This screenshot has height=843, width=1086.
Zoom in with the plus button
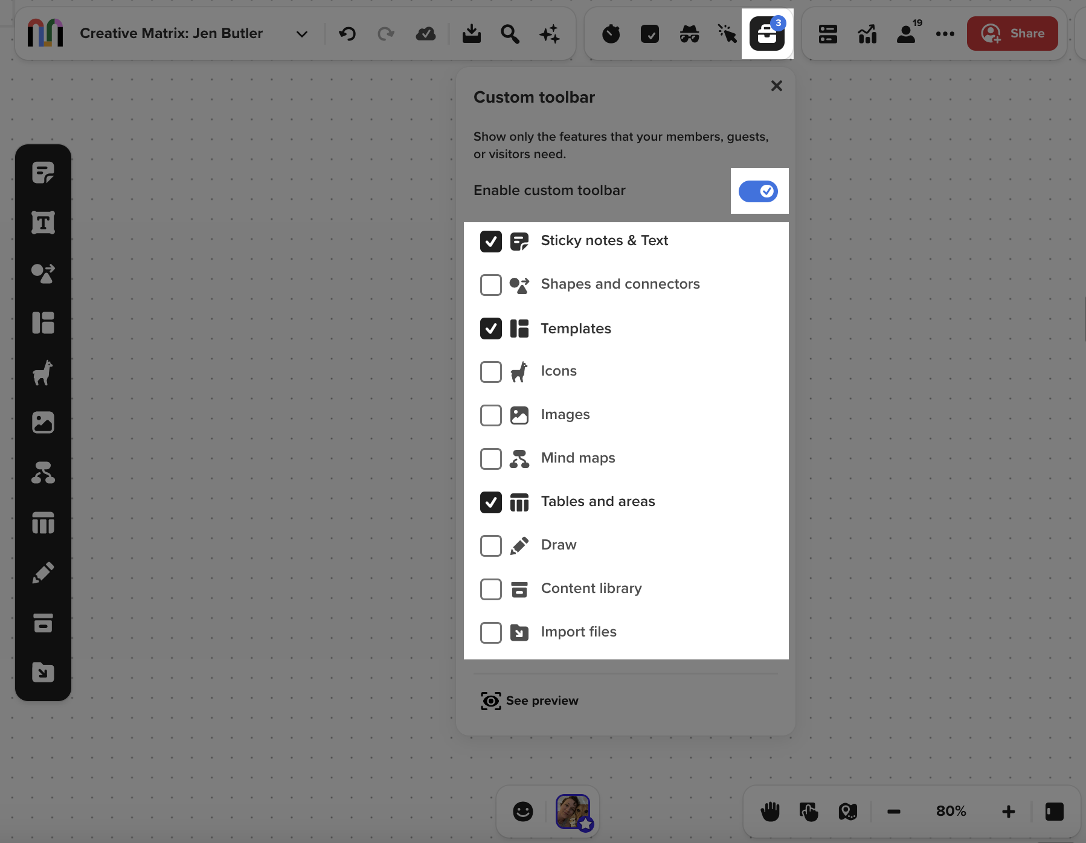coord(1008,812)
